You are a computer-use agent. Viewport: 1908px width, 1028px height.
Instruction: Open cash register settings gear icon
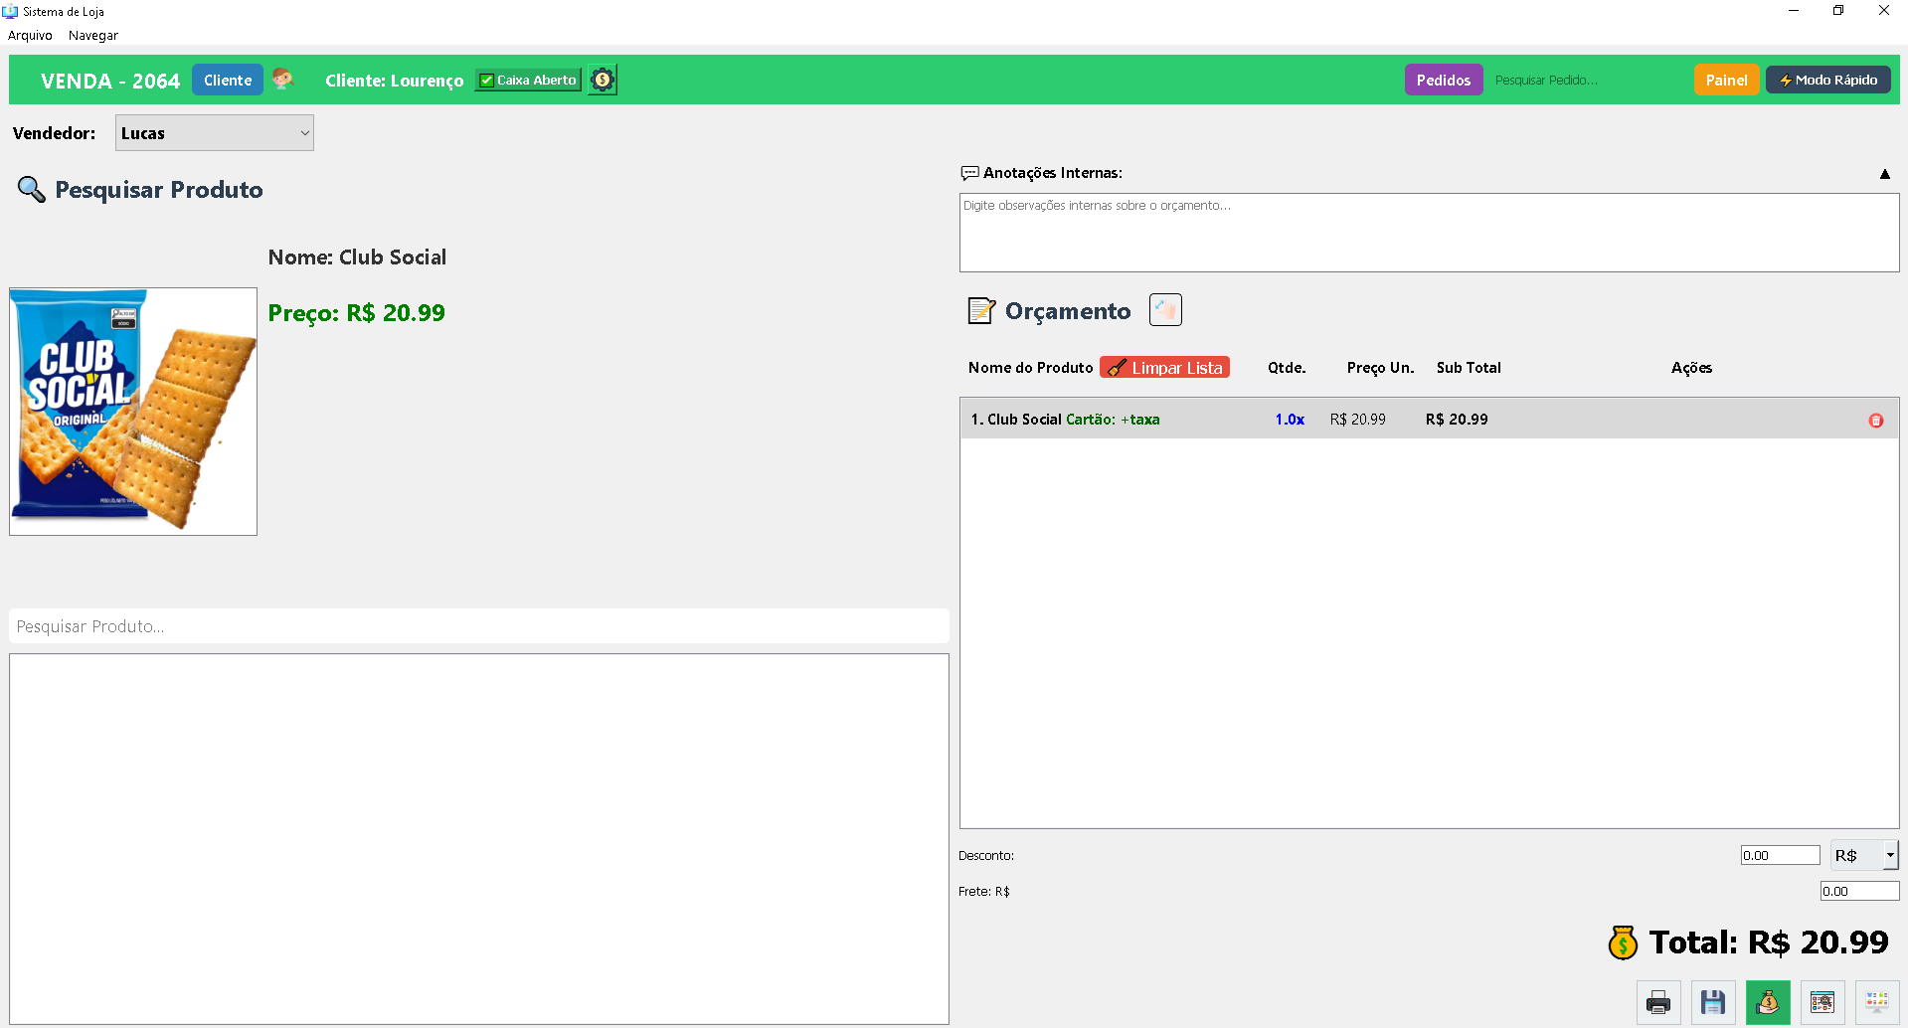tap(603, 80)
